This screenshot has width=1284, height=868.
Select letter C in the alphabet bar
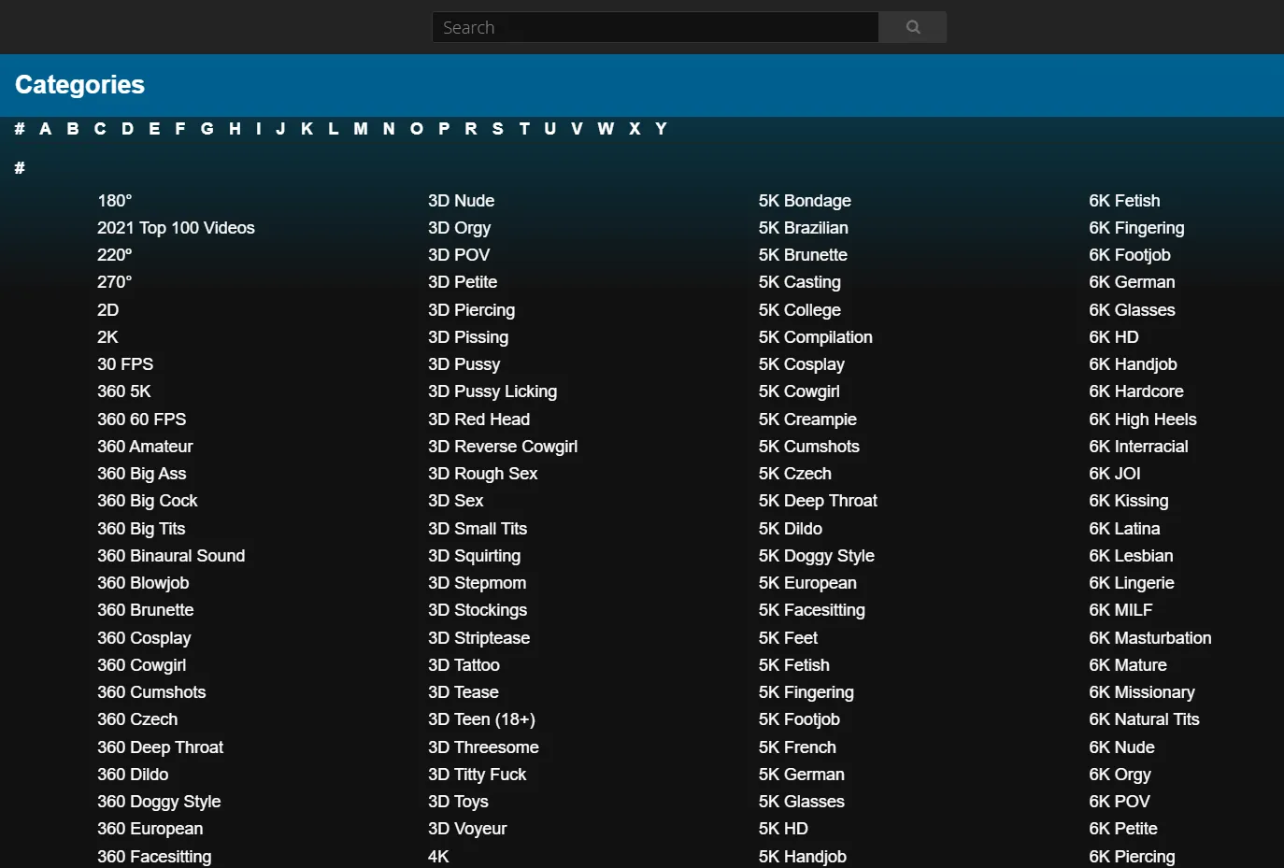(x=100, y=129)
